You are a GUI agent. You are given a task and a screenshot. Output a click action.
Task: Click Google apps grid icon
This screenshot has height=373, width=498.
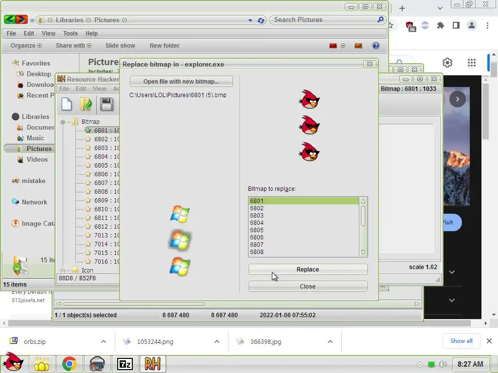(x=472, y=63)
